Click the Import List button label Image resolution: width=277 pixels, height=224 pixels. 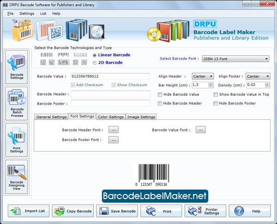point(35,211)
